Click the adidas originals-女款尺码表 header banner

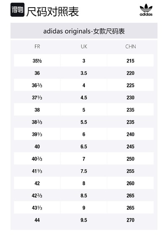[x=84, y=31]
